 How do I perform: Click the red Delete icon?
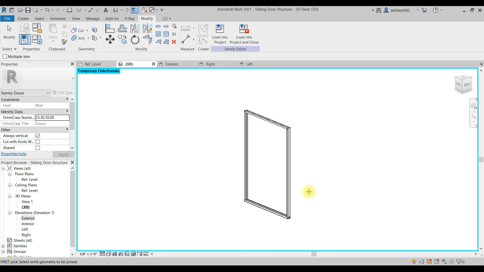click(x=174, y=42)
